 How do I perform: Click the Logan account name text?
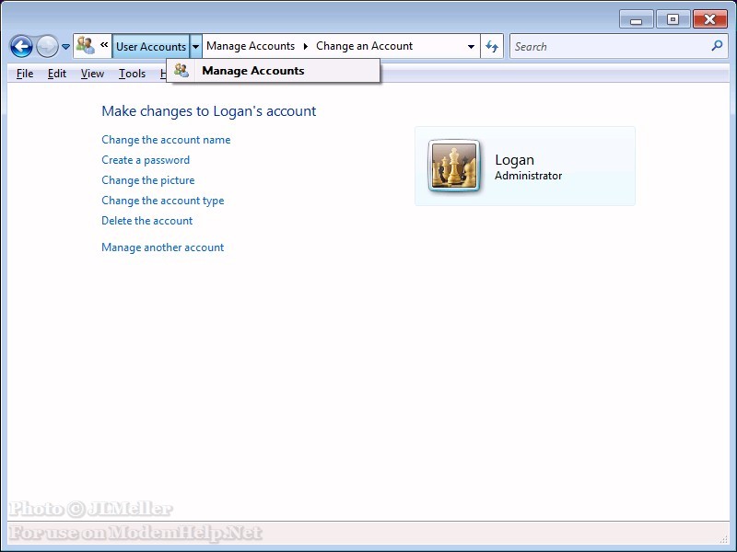click(514, 160)
